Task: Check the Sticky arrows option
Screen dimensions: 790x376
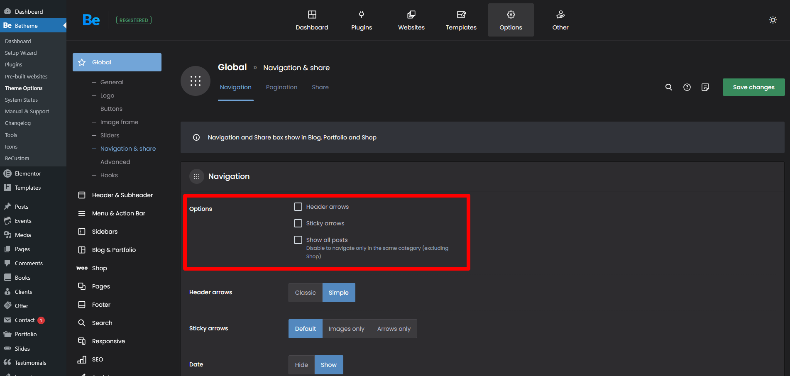Action: pos(298,223)
